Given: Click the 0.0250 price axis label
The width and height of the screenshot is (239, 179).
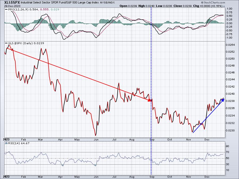Looking at the screenshot, I should point(230,59).
